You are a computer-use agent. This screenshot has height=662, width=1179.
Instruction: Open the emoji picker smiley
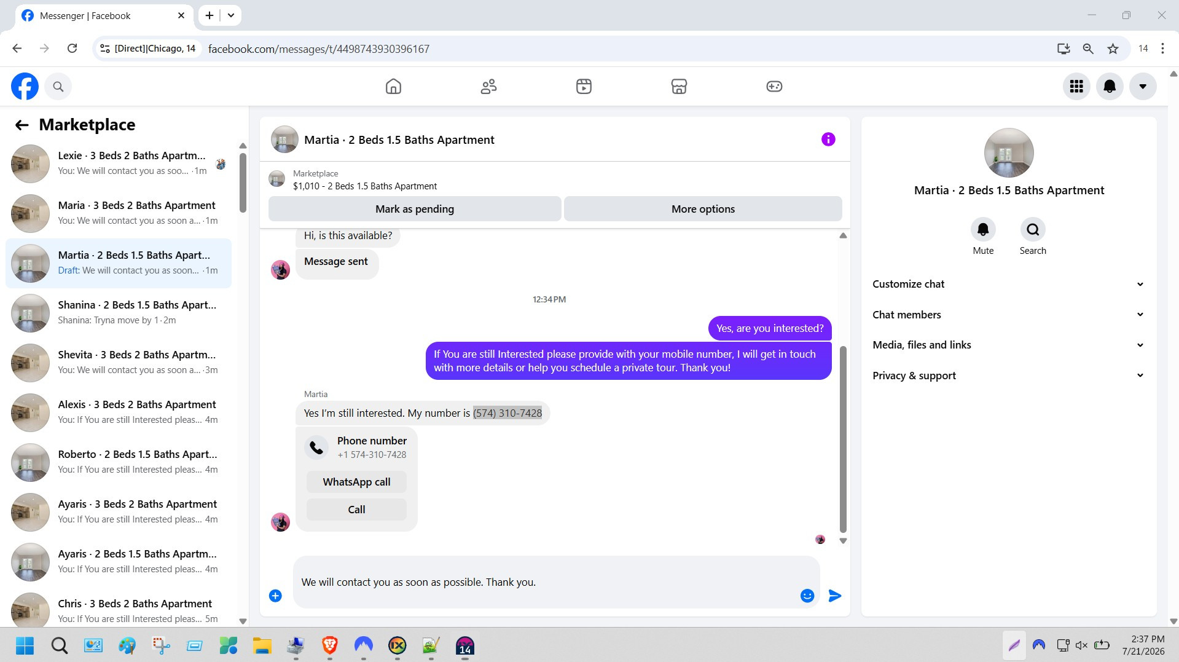click(x=807, y=596)
